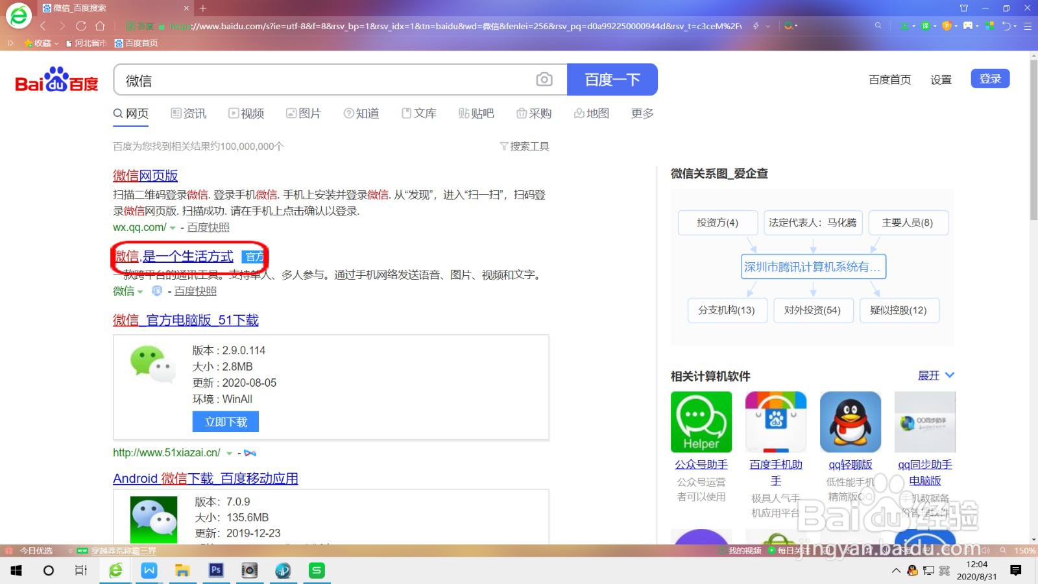Open Android 微信下载_百度移动应用 result

click(x=206, y=478)
